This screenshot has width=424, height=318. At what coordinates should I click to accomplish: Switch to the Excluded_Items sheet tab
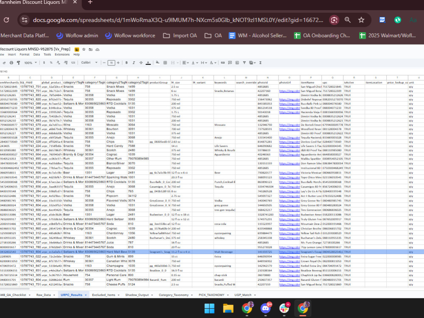click(103, 295)
